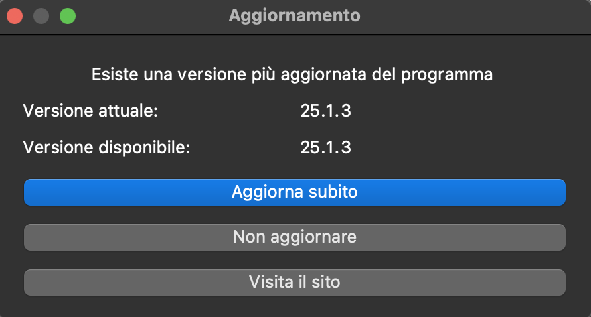Open the website via Visita il sito

click(x=294, y=282)
